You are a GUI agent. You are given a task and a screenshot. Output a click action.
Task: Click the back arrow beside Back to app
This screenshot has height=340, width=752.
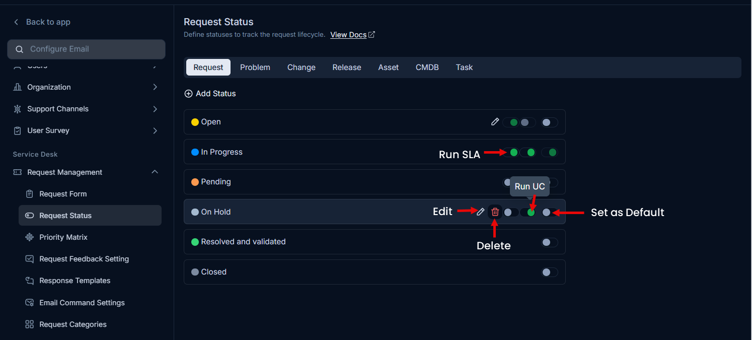[16, 22]
